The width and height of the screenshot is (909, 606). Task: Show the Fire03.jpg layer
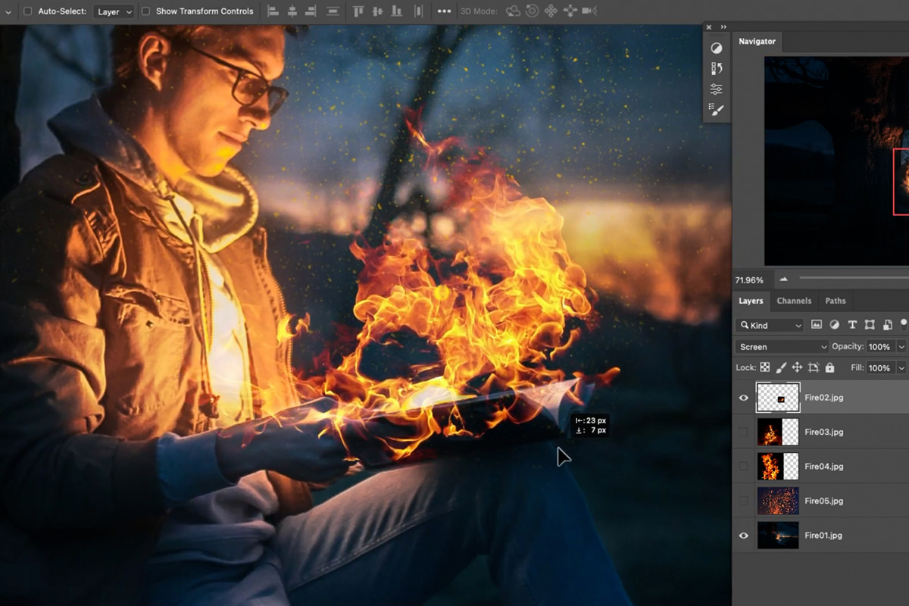pyautogui.click(x=743, y=432)
